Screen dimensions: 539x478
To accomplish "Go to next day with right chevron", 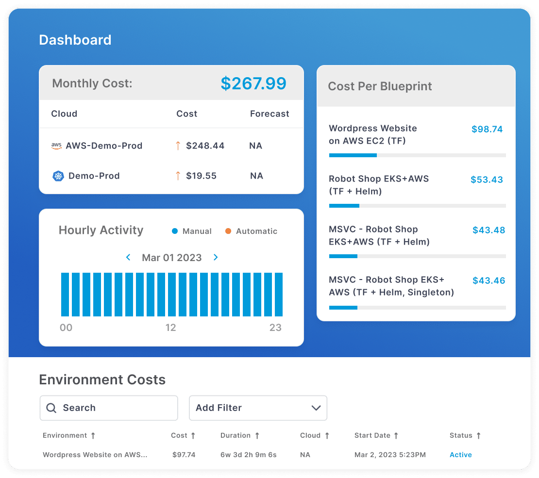I will click(x=216, y=257).
